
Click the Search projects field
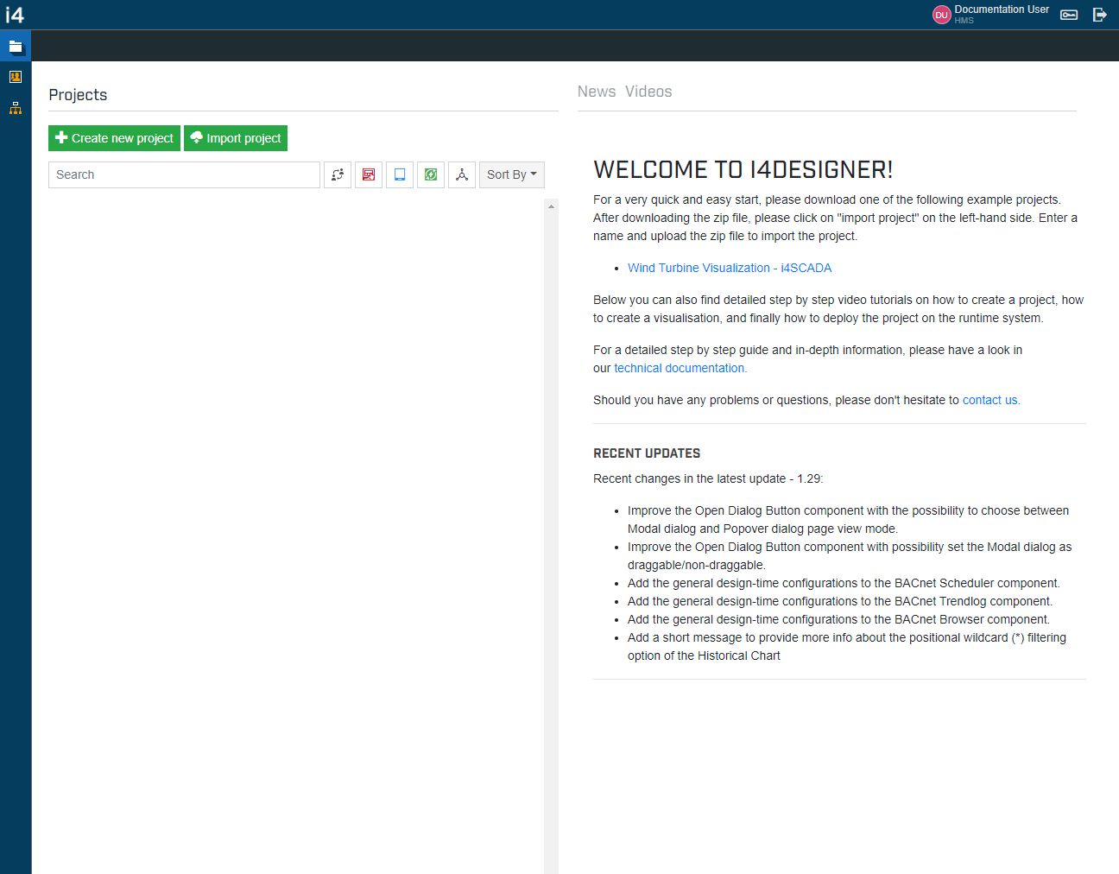point(184,174)
